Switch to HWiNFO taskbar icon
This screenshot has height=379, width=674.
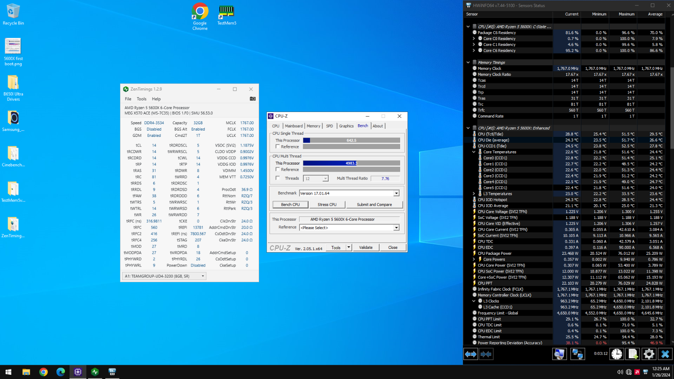(x=112, y=372)
